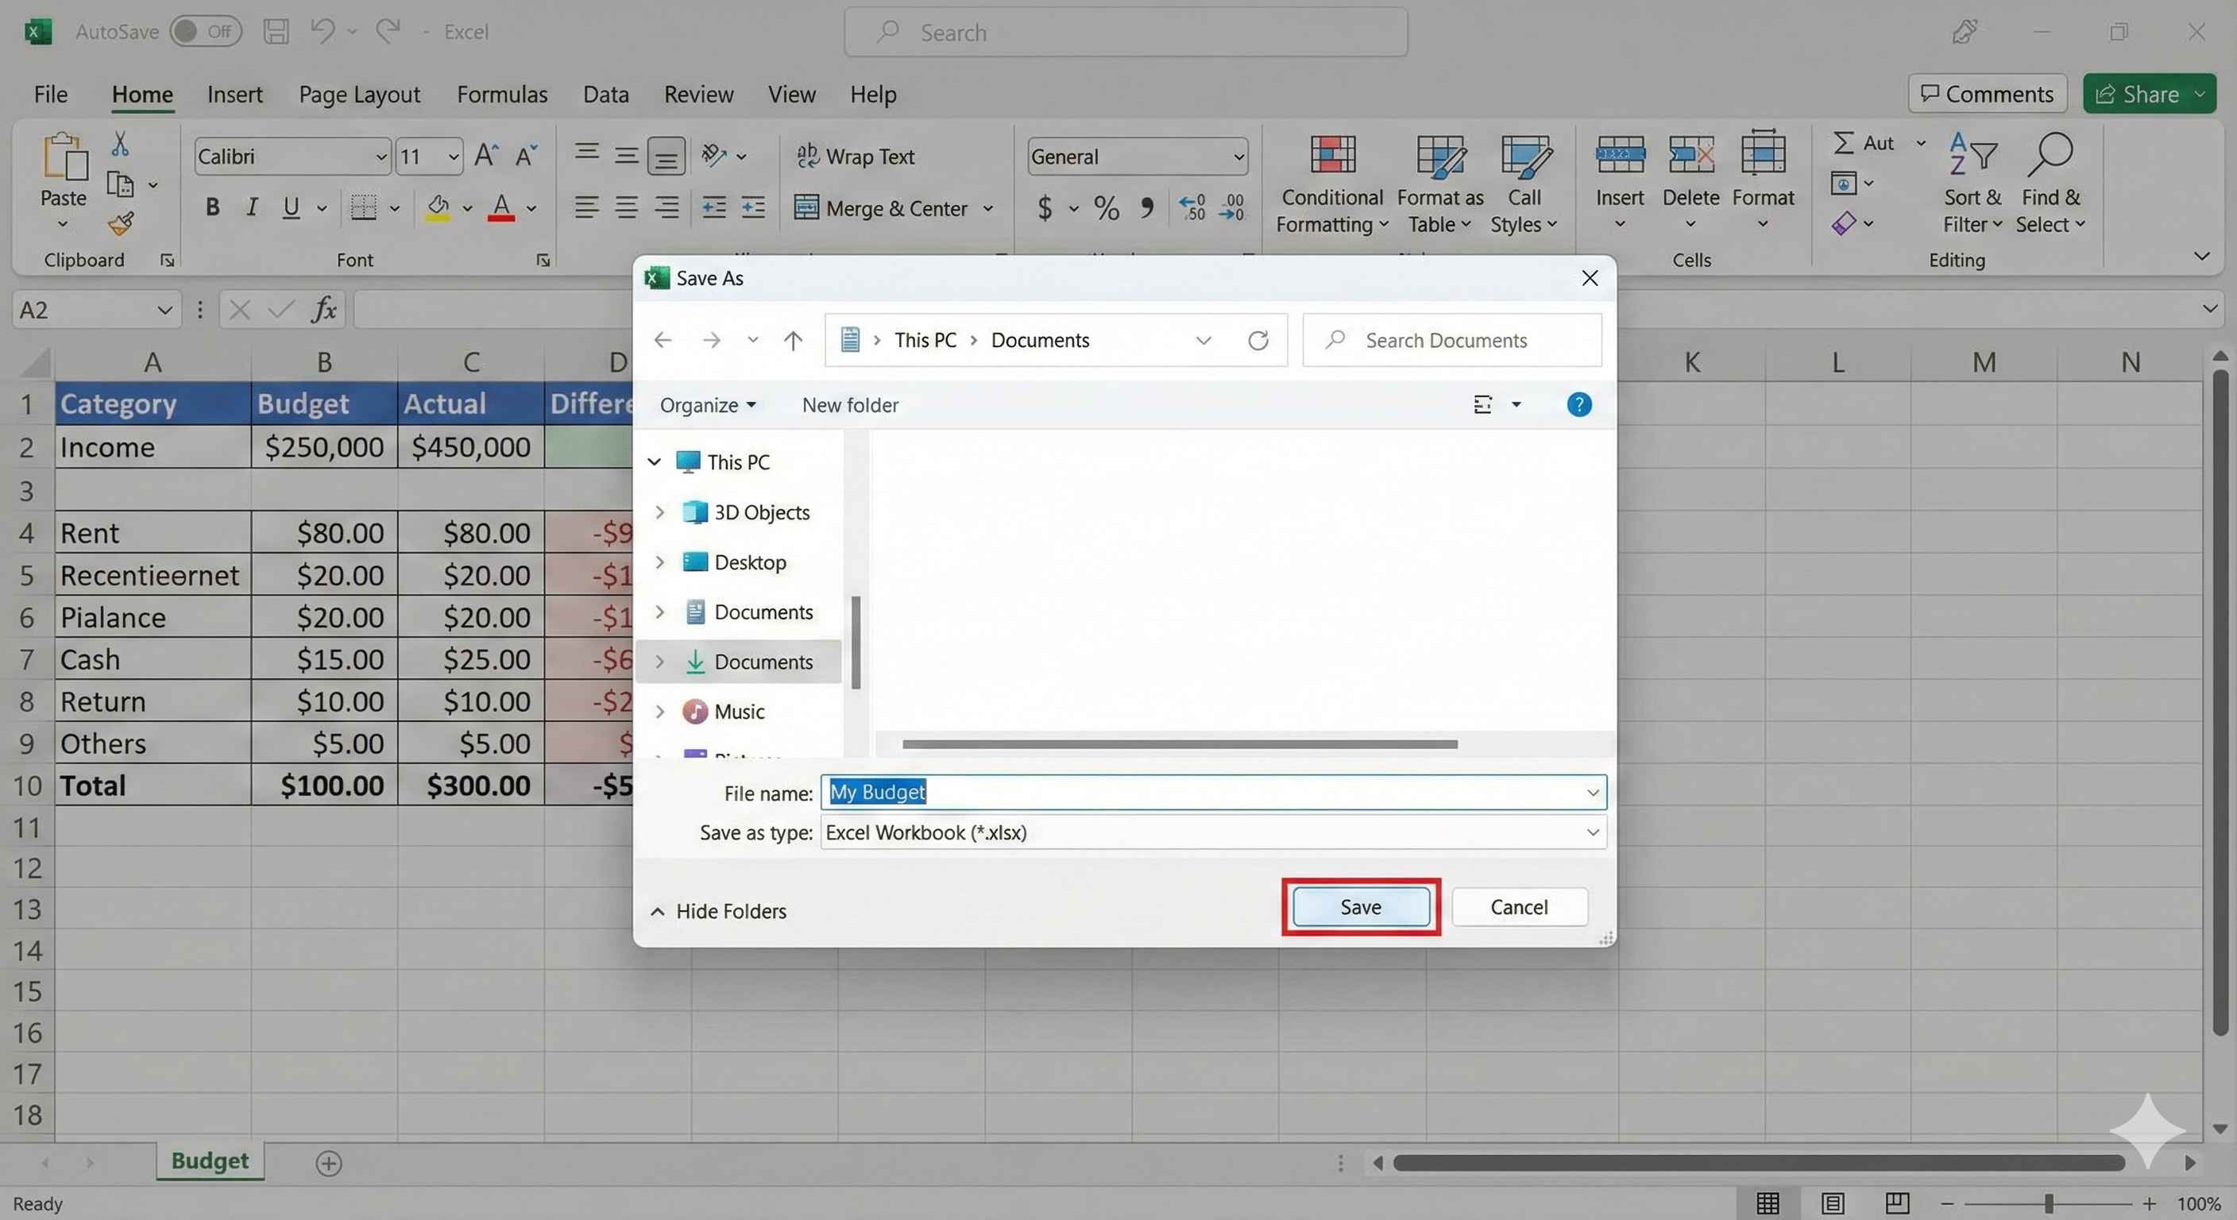Click the Format Painter brush icon
The image size is (2237, 1220).
[x=121, y=224]
